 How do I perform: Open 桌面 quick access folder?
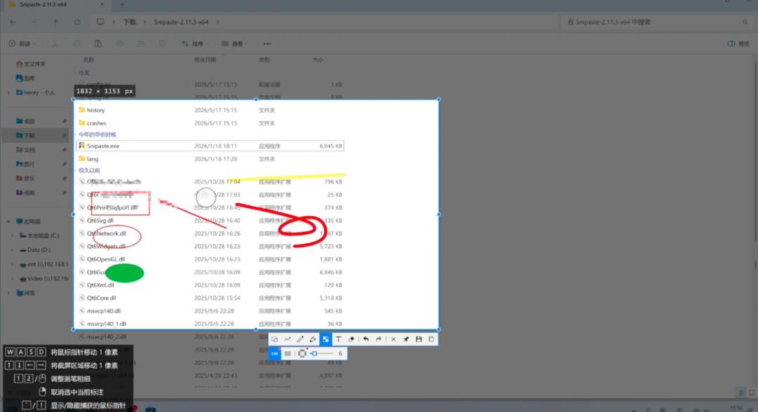click(x=25, y=121)
